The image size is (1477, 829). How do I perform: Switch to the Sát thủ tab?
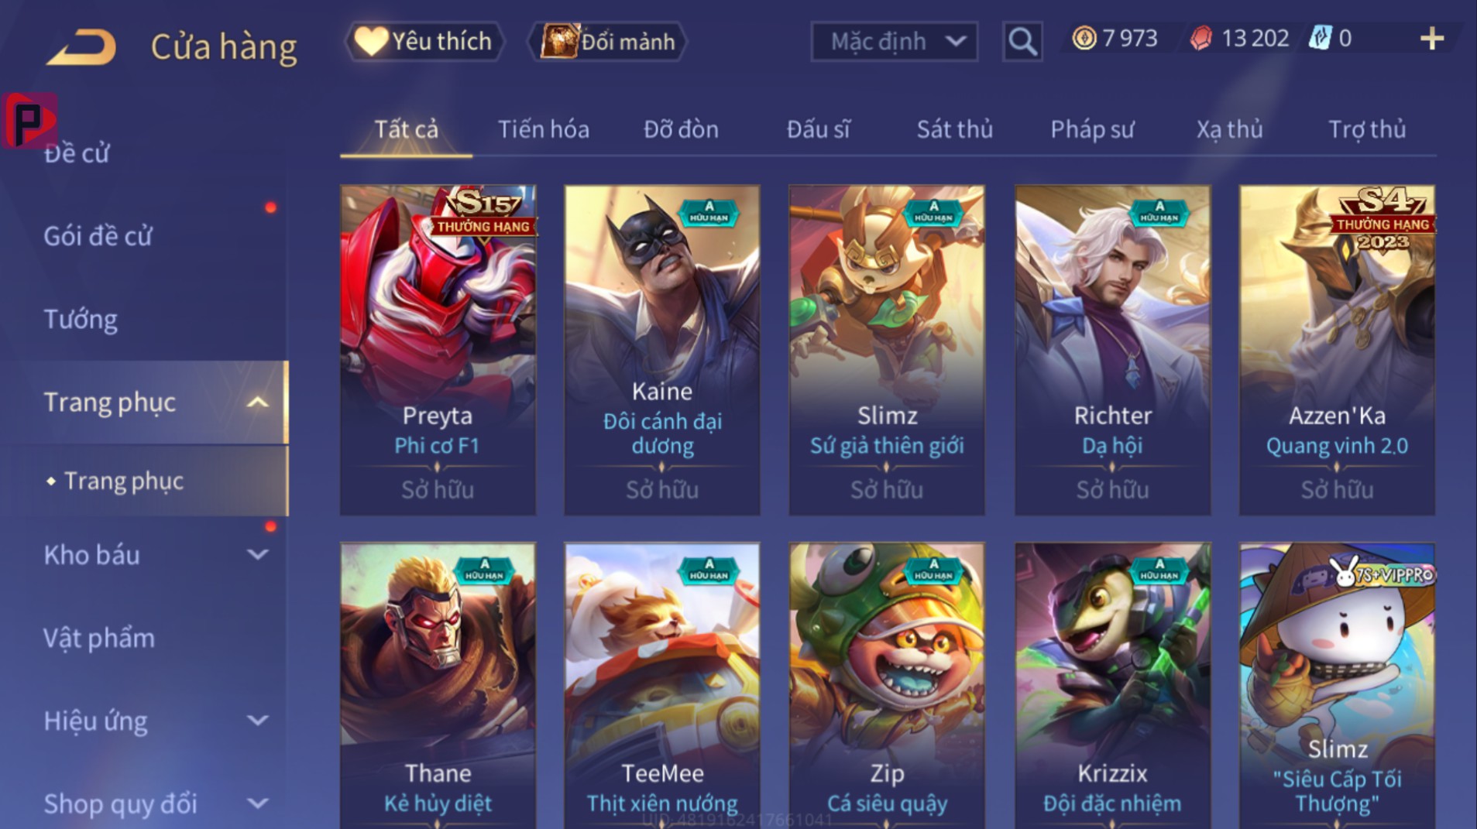pos(954,129)
